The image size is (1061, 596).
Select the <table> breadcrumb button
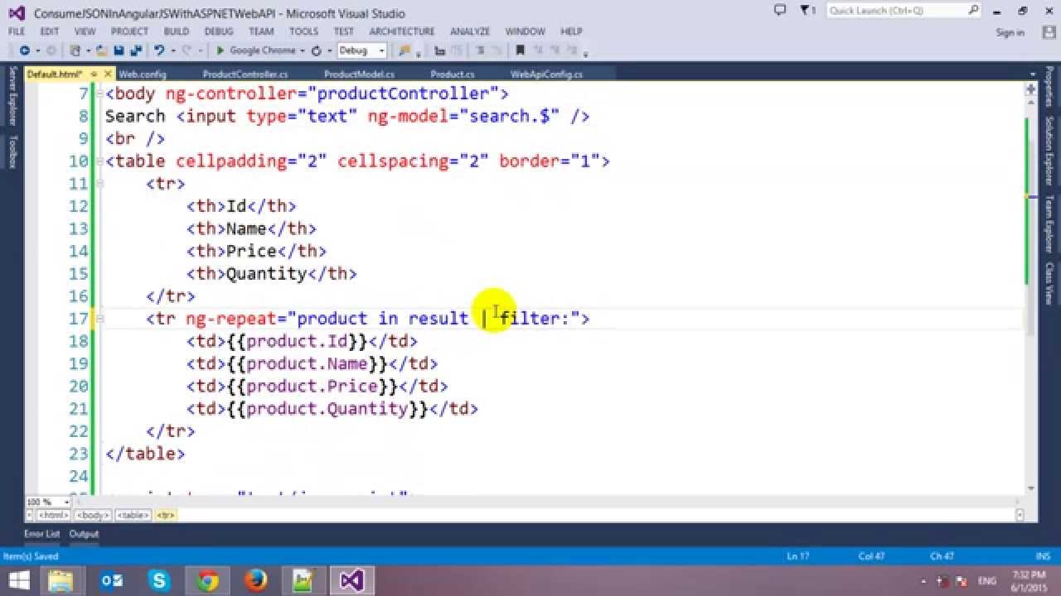[x=133, y=515]
